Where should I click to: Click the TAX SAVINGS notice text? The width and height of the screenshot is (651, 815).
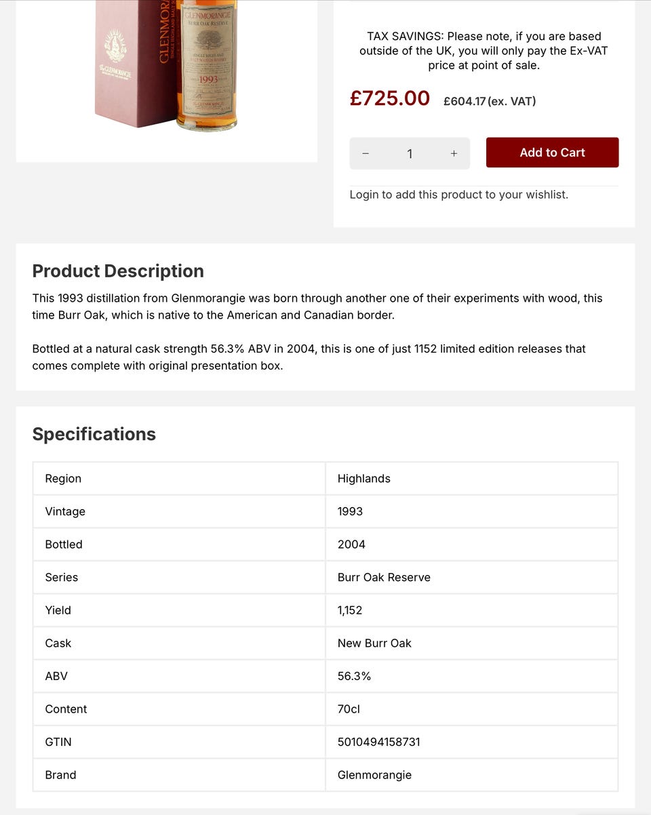[484, 51]
